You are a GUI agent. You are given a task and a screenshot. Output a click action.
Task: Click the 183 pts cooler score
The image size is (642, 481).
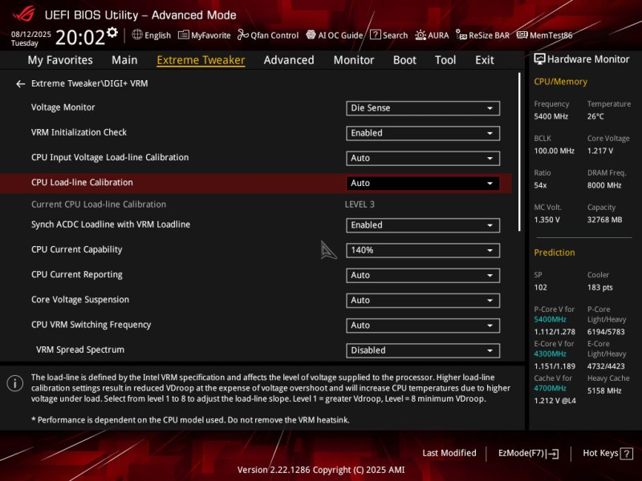point(599,288)
